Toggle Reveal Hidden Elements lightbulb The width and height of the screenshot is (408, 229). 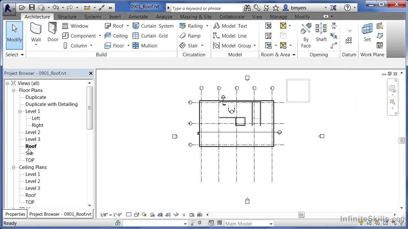[184, 215]
